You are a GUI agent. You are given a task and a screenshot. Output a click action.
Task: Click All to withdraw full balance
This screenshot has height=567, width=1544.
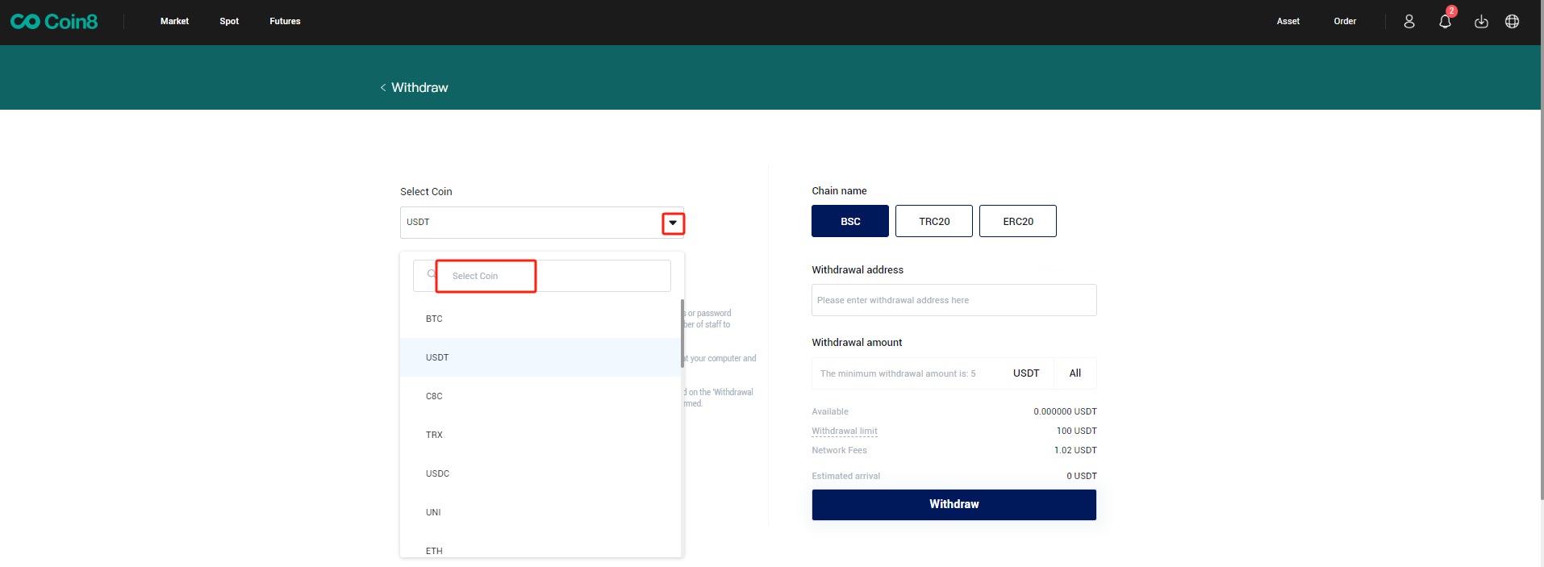point(1075,373)
